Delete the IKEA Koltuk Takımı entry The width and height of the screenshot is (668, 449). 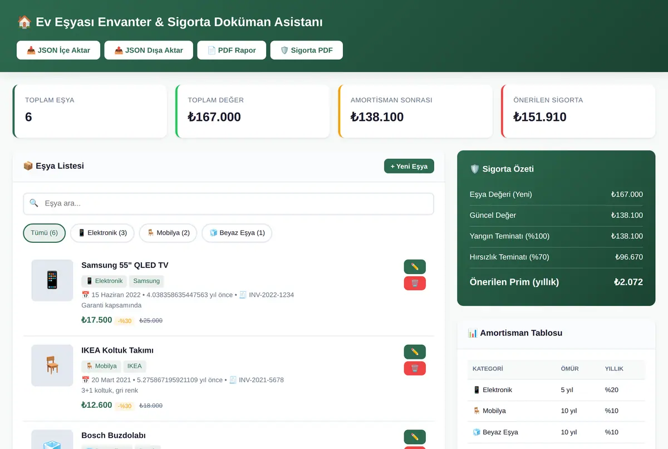415,368
